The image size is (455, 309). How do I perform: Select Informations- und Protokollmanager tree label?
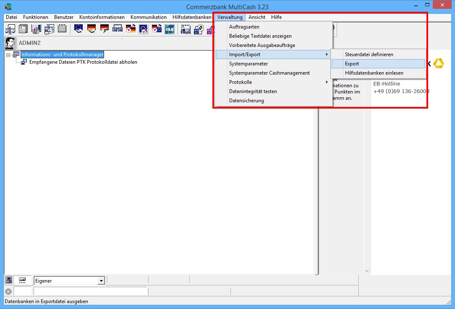pyautogui.click(x=63, y=55)
